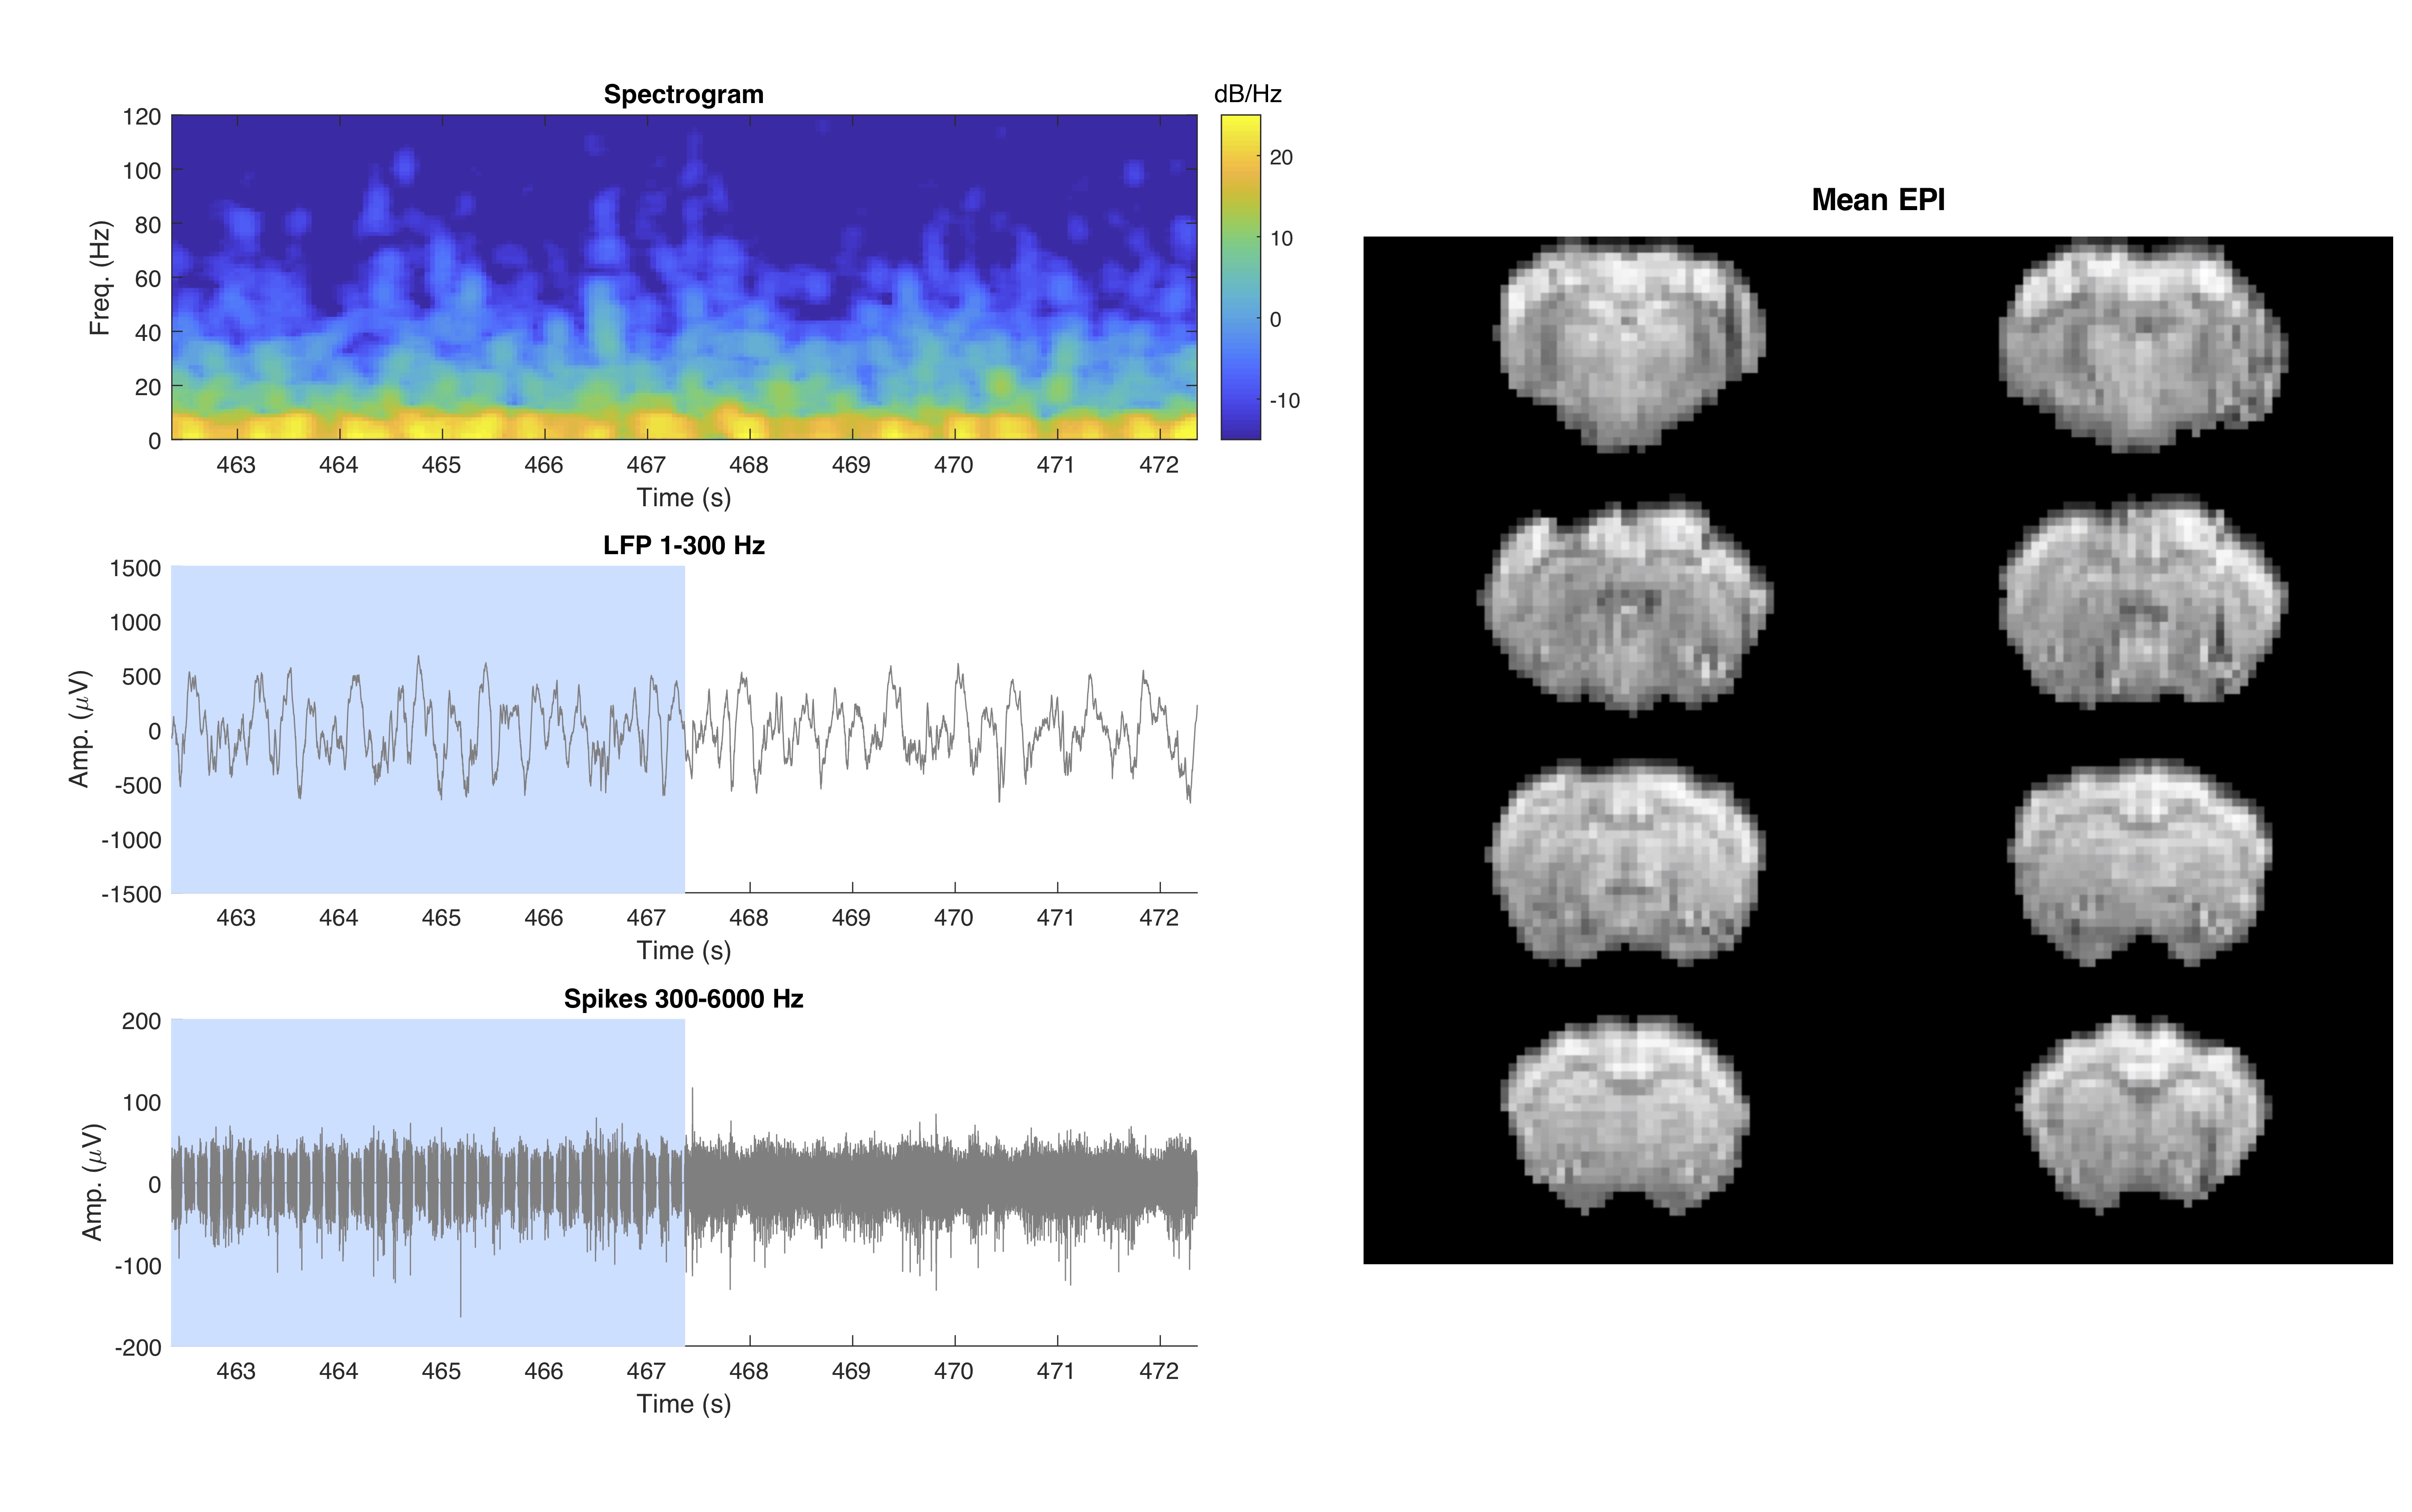This screenshot has height=1512, width=2412.
Task: Click the unshaded LFP trace area
Action: pos(940,730)
